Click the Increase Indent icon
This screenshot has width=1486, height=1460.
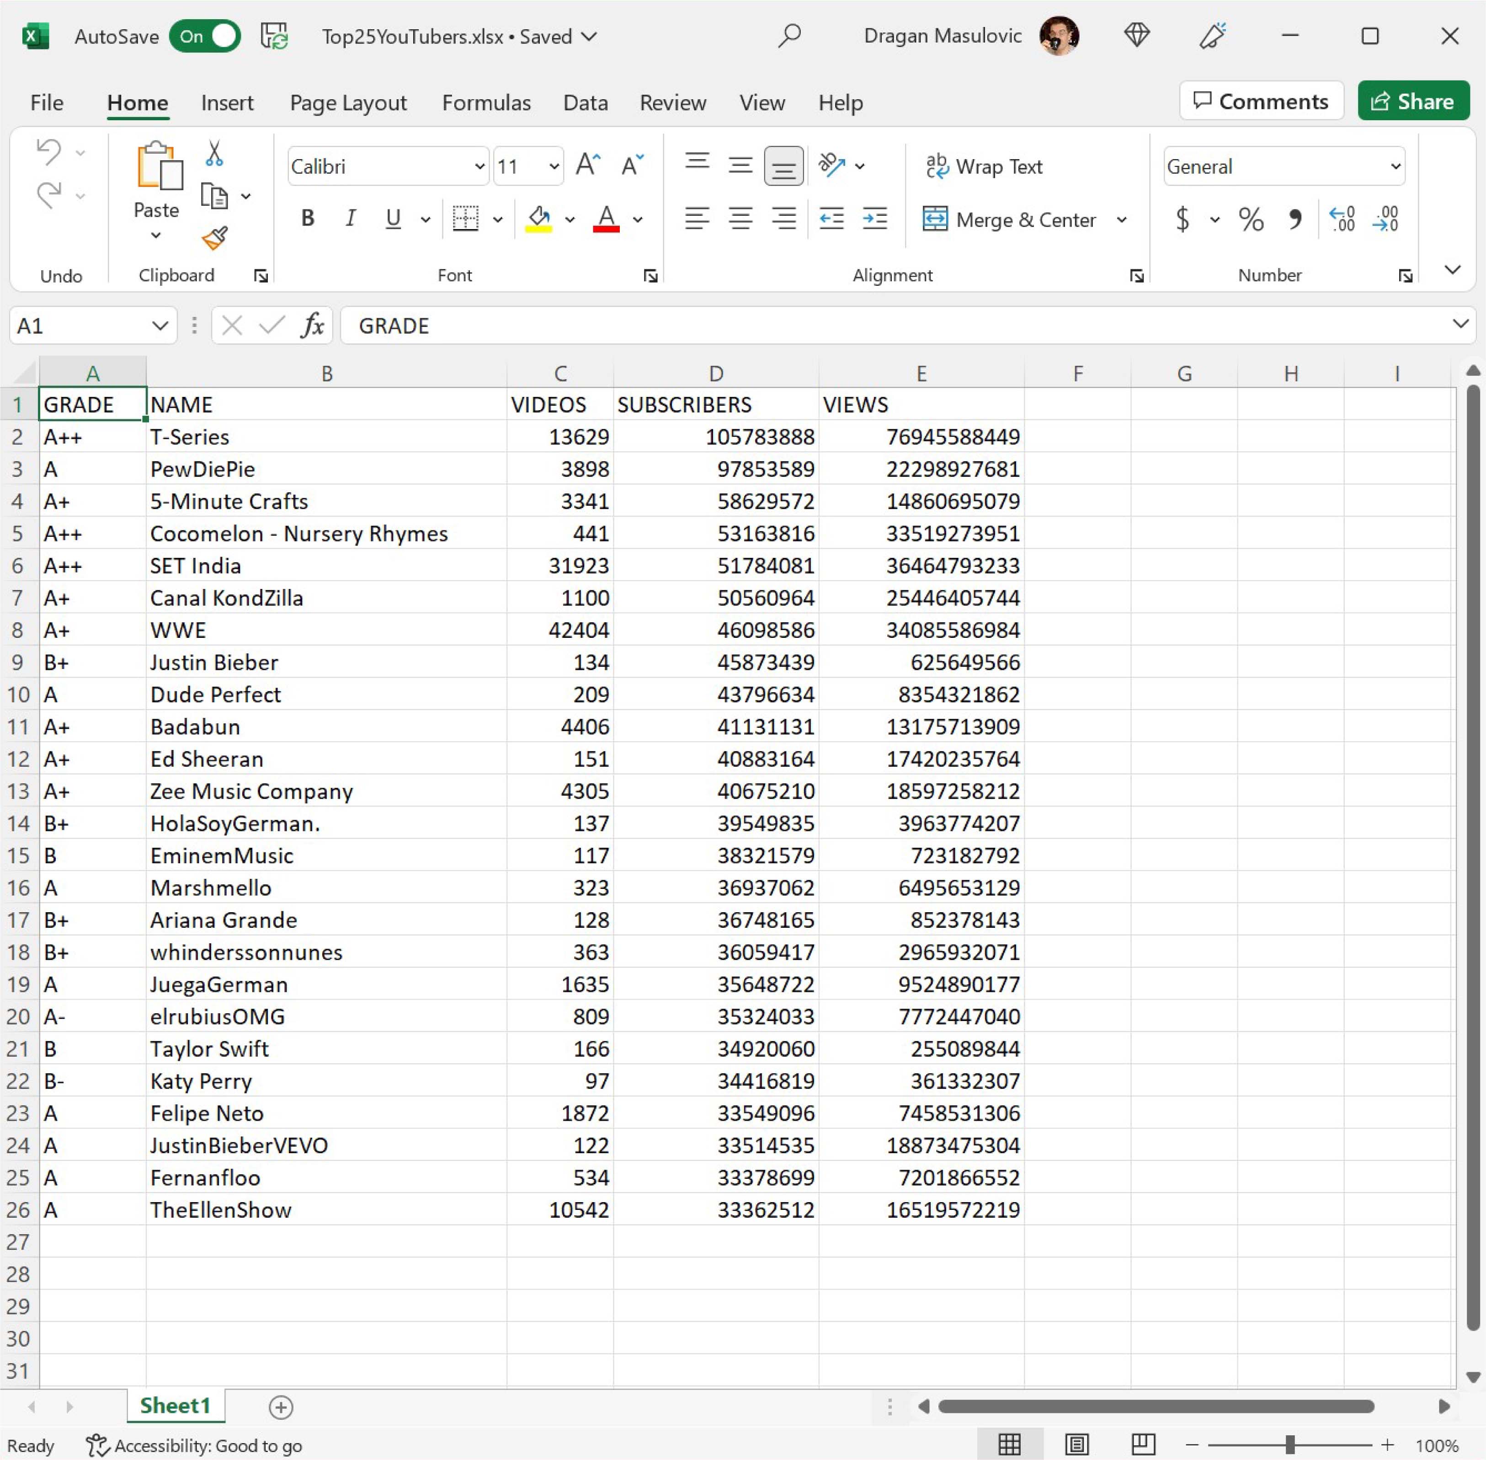click(x=874, y=219)
